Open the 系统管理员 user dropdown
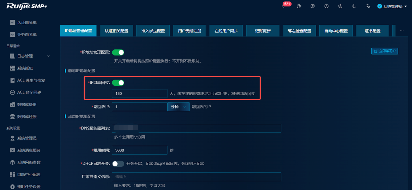Screen dimensions: 412x190 tap(392, 6)
